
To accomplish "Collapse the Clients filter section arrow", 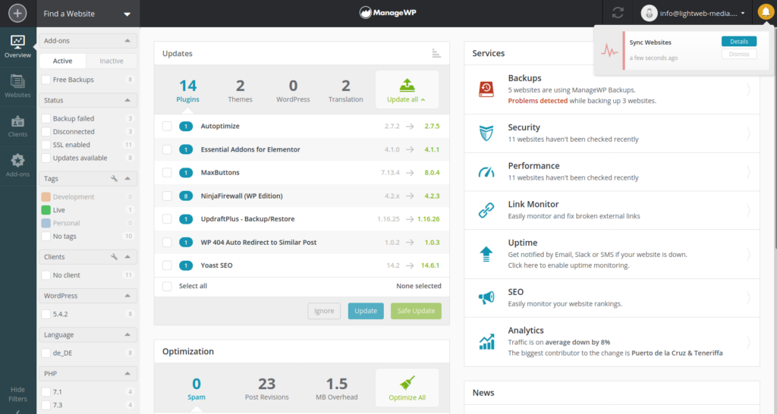I will (x=127, y=256).
